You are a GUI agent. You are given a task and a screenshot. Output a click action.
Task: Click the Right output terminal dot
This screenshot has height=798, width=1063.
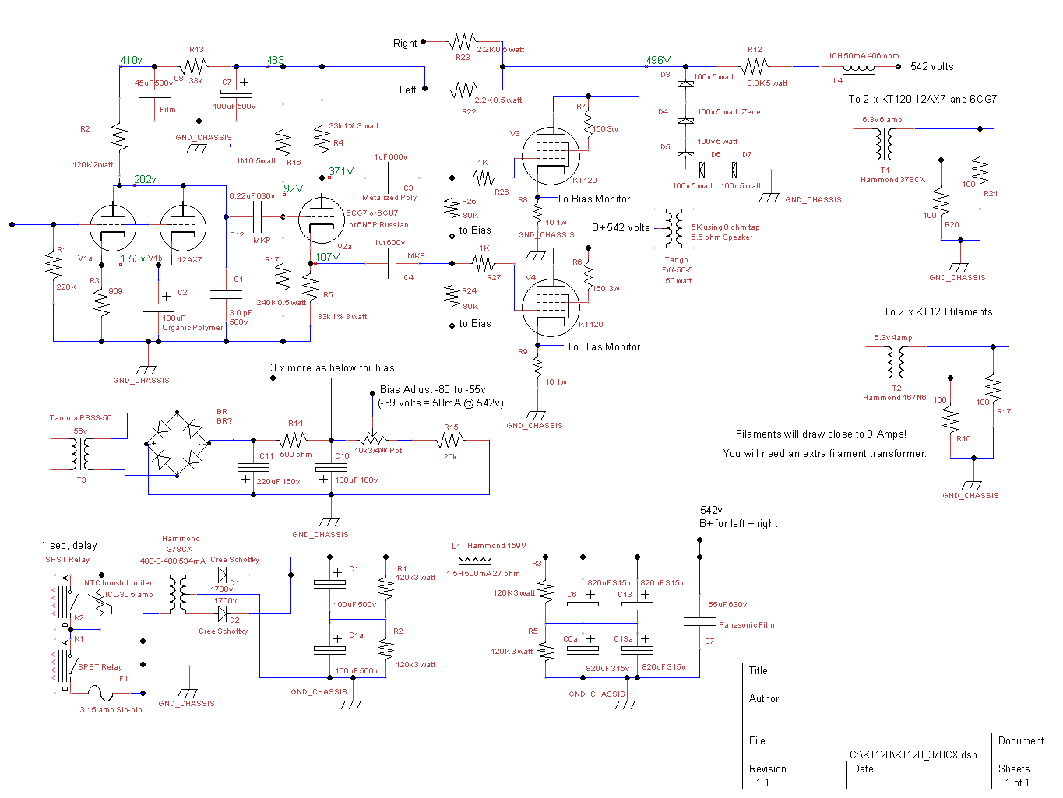pos(424,41)
